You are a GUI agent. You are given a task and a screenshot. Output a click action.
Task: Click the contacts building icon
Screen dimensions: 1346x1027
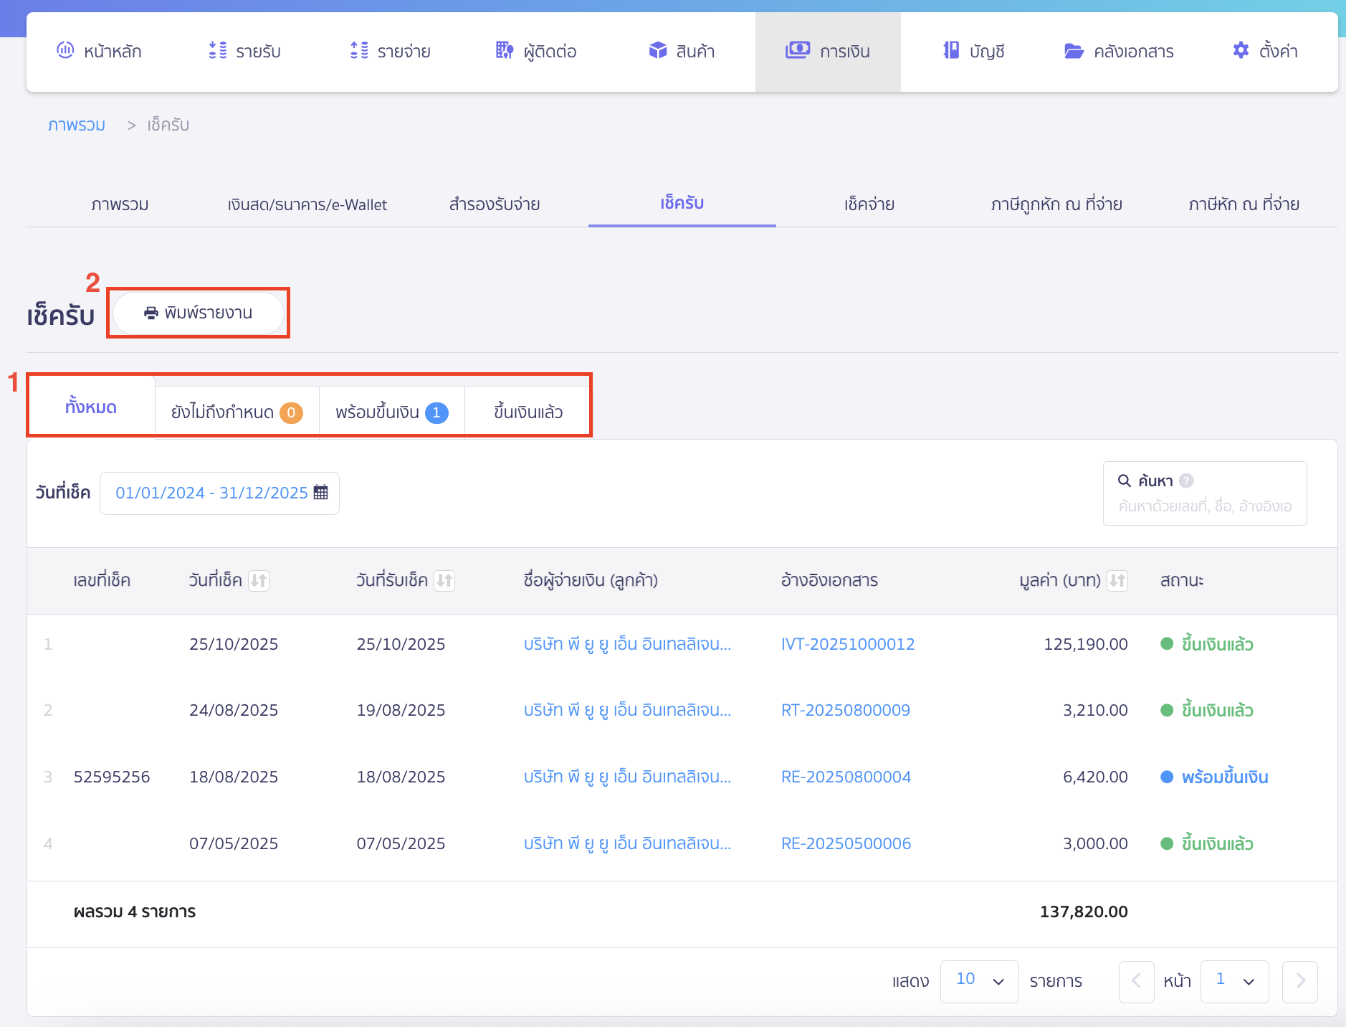click(x=505, y=50)
